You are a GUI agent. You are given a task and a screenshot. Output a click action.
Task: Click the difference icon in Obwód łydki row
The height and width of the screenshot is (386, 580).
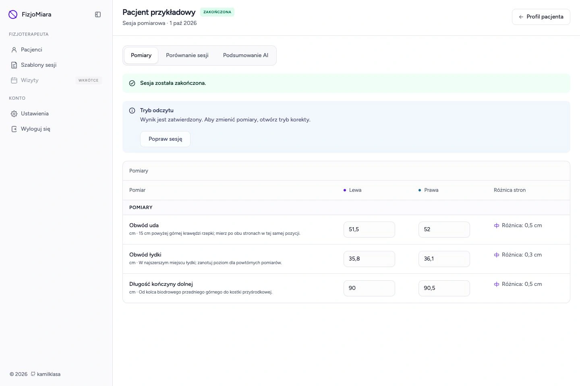(x=497, y=255)
